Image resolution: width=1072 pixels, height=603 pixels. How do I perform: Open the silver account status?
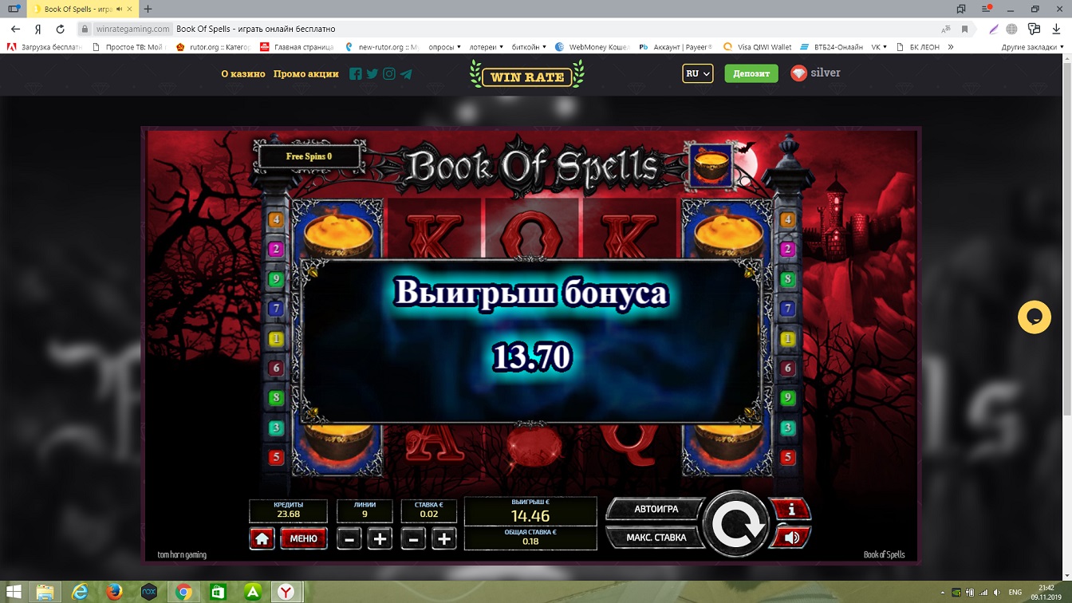pos(815,73)
